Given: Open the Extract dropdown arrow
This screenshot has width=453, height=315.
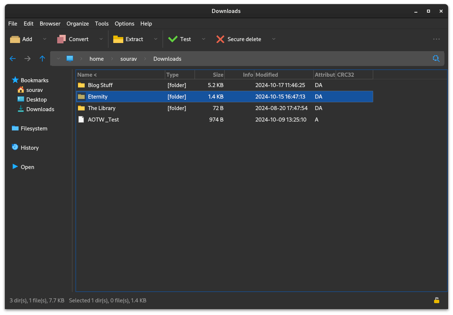Looking at the screenshot, I should (x=156, y=39).
